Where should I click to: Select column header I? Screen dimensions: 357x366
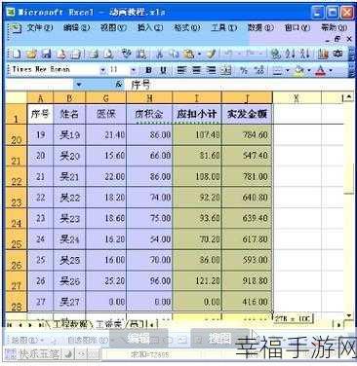[197, 97]
